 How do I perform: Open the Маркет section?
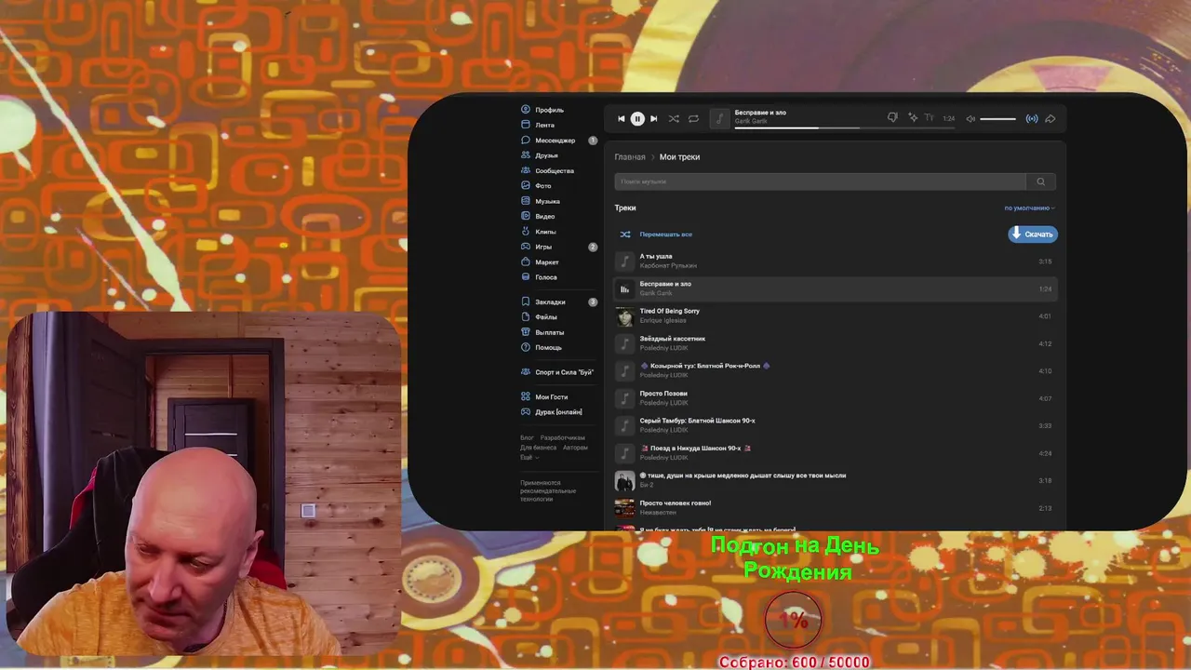tap(541, 262)
